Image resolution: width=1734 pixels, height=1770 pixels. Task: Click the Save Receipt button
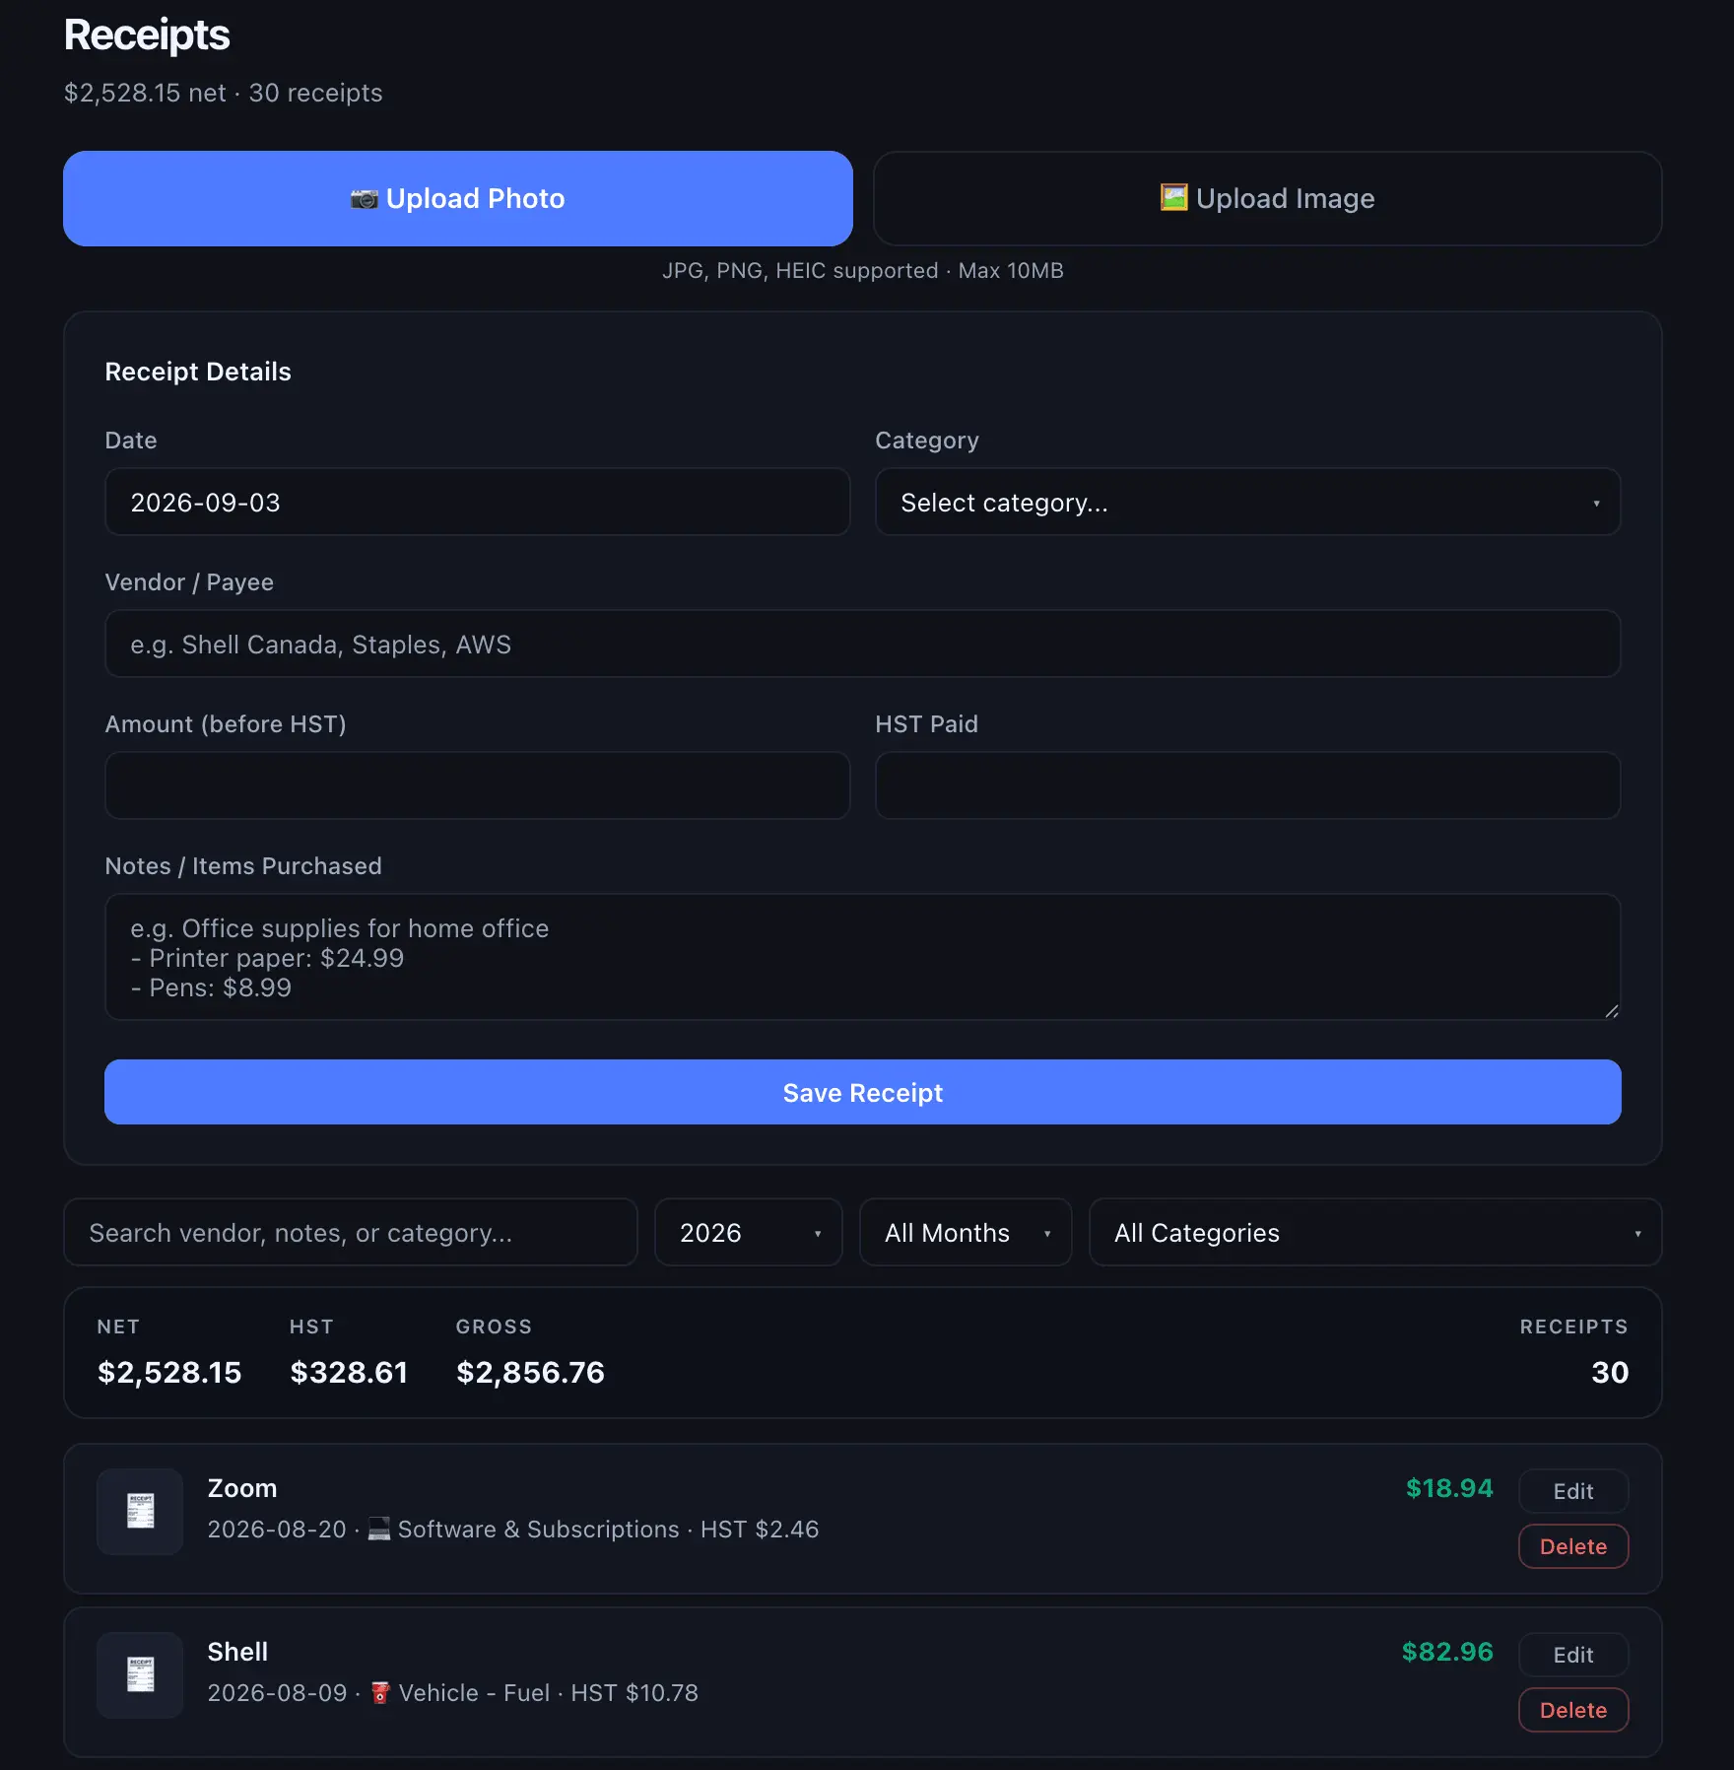click(862, 1092)
